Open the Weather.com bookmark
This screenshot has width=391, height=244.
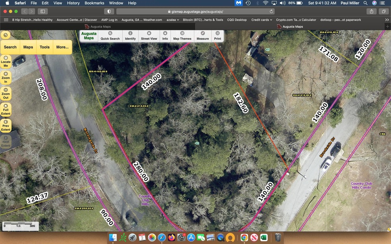point(141,20)
